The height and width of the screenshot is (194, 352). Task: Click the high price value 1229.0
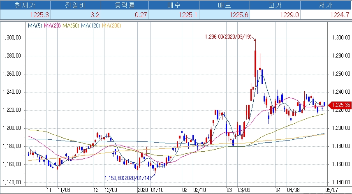click(289, 15)
